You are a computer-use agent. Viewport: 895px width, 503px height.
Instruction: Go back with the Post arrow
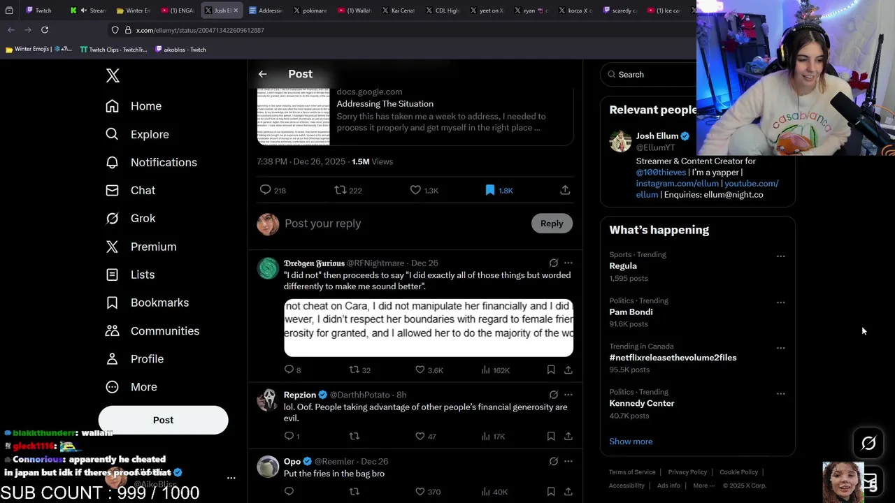262,74
